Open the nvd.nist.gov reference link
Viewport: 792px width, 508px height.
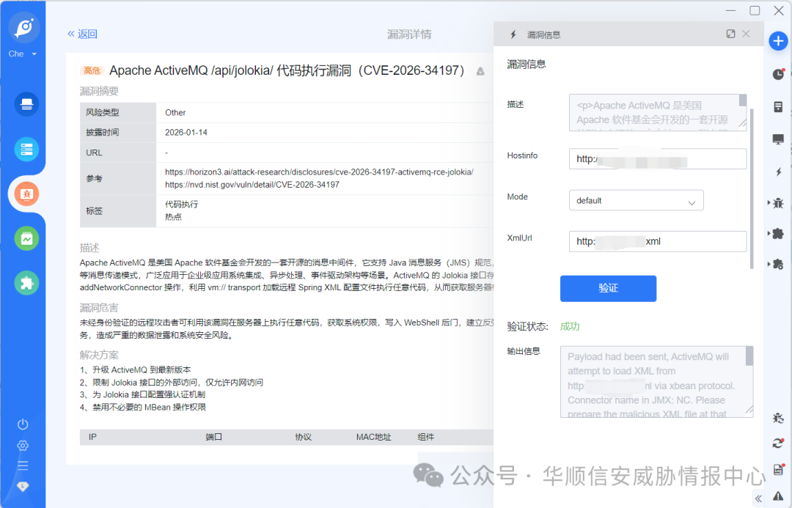tap(252, 185)
